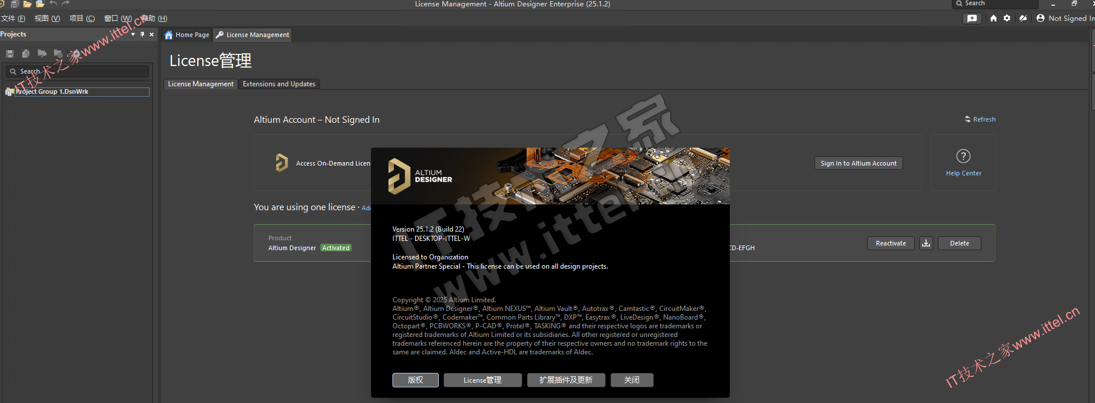Click the Help Center question mark icon
This screenshot has width=1095, height=403.
[x=963, y=156]
